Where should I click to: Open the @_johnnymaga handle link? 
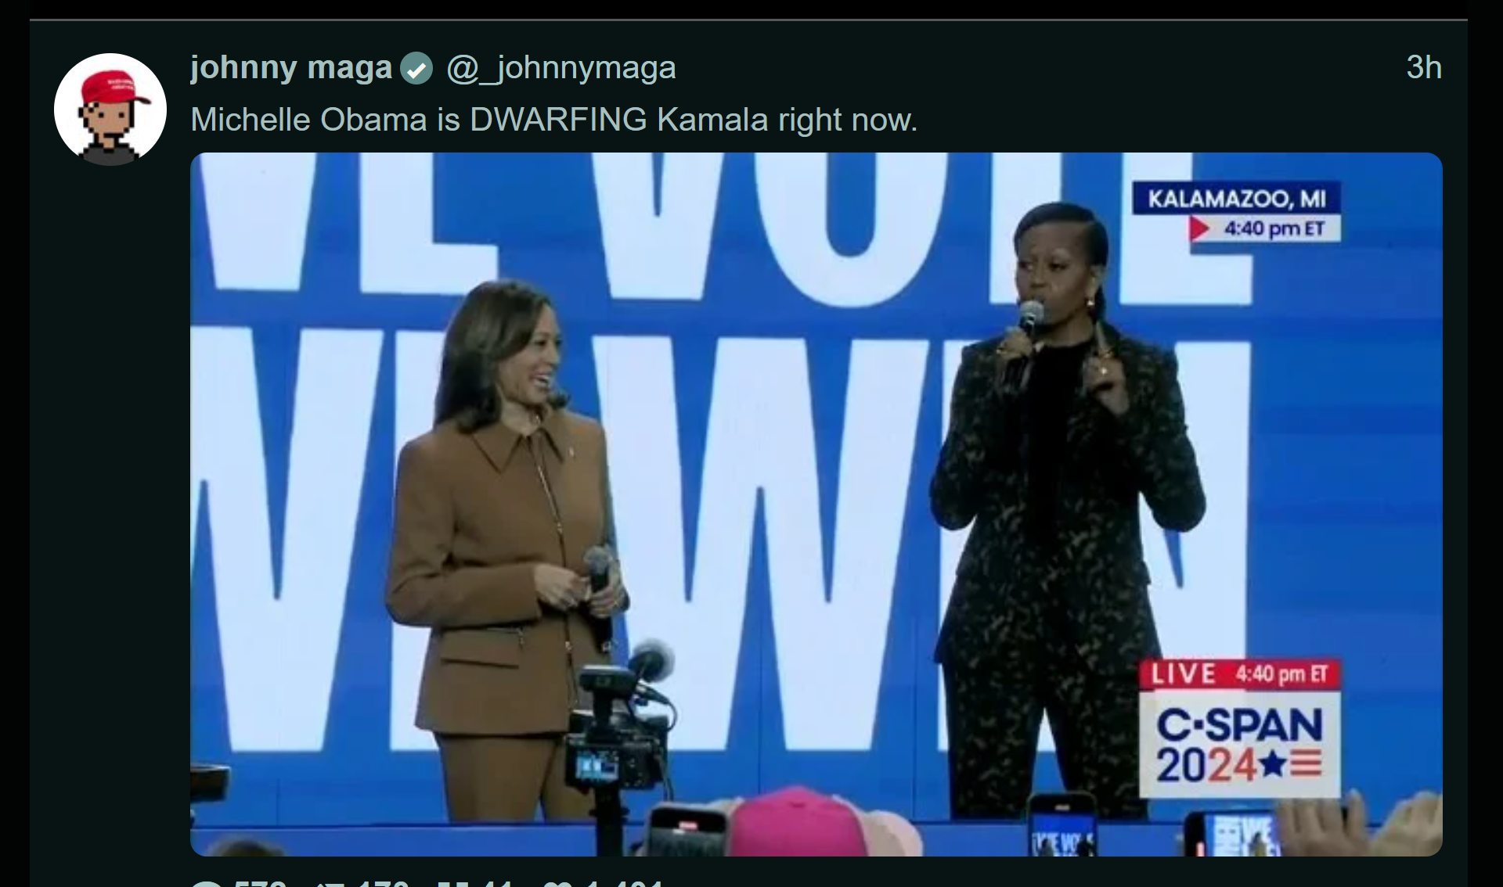pos(561,68)
